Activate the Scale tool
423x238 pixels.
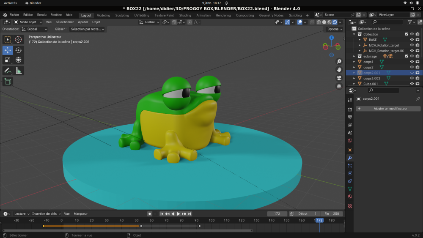coord(8,60)
